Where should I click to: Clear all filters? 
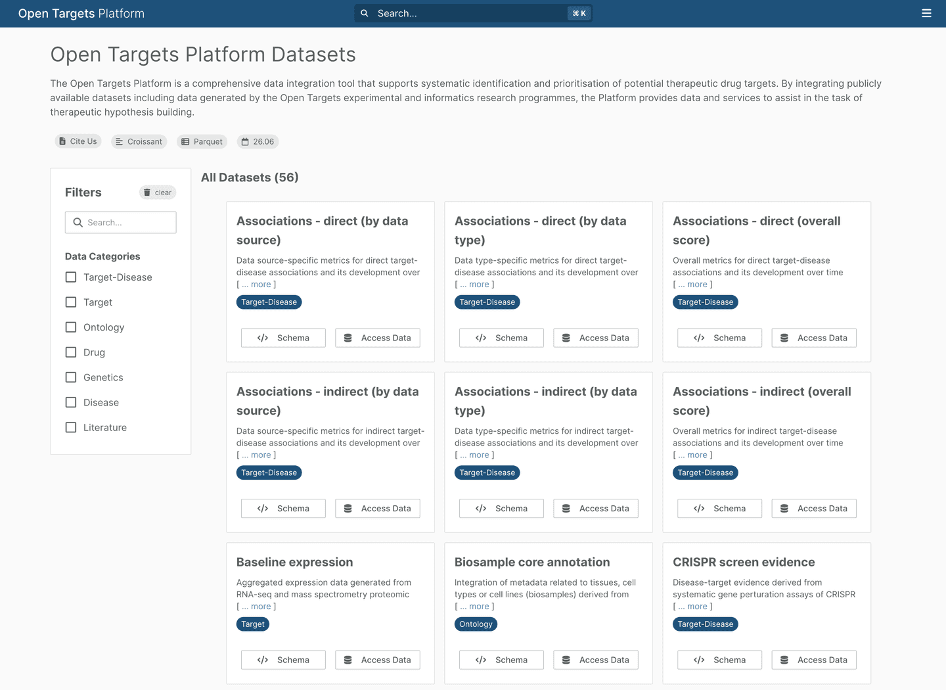[x=158, y=193]
